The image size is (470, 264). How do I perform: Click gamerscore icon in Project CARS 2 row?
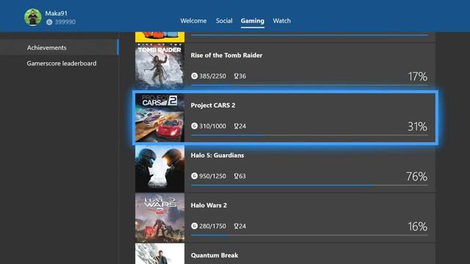[194, 126]
